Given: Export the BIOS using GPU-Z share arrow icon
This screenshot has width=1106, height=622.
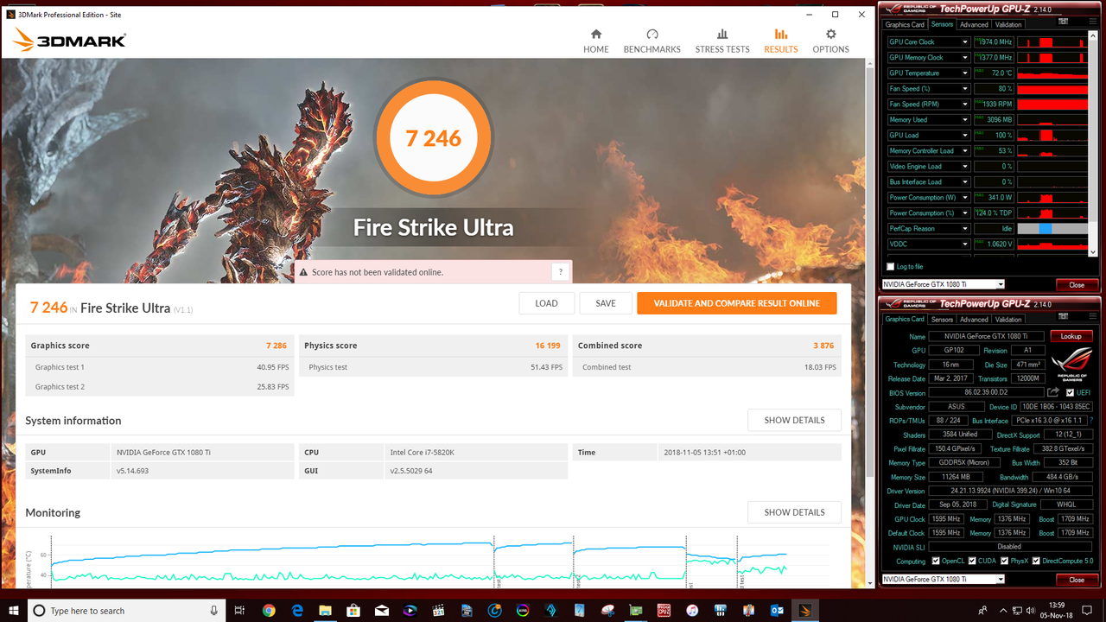Looking at the screenshot, I should point(1052,391).
